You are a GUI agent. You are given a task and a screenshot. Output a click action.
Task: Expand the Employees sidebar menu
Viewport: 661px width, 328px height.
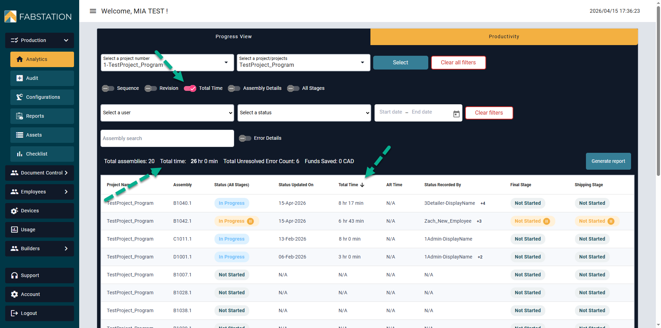point(40,192)
